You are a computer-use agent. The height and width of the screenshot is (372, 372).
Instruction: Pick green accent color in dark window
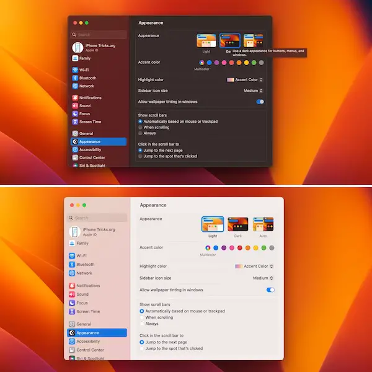[254, 63]
